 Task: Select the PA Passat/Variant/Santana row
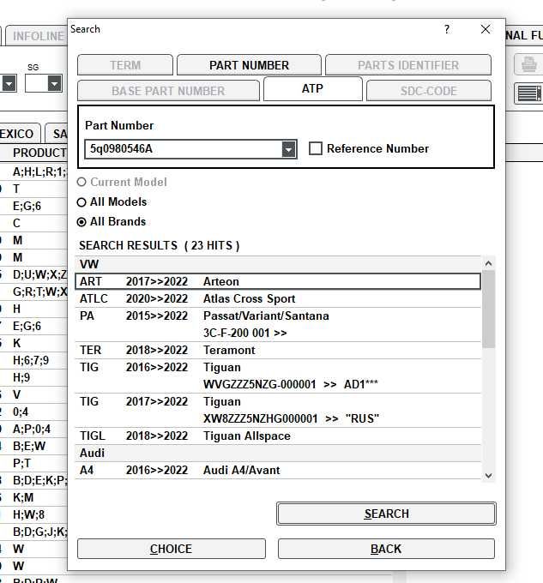click(278, 324)
